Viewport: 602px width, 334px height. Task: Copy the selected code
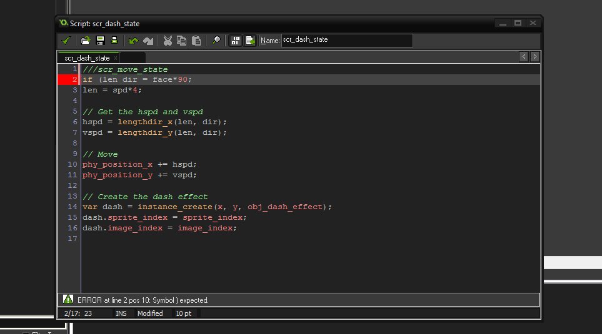(x=181, y=40)
